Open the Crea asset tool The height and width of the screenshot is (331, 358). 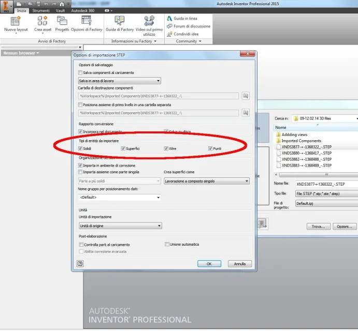pyautogui.click(x=42, y=21)
